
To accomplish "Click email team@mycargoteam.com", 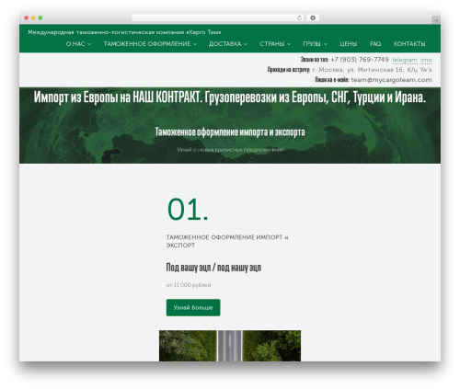I will click(391, 80).
